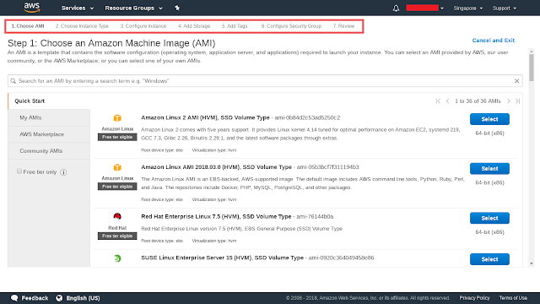The image size is (540, 304).
Task: Select the Amazon Linux 2 AMI
Action: tap(489, 119)
